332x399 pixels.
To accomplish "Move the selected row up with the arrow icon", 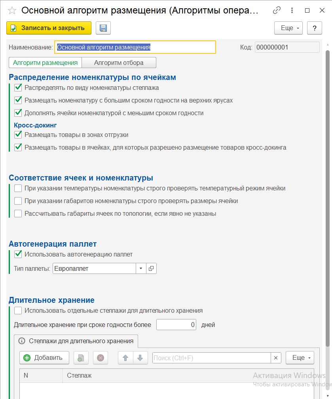I will [x=125, y=357].
